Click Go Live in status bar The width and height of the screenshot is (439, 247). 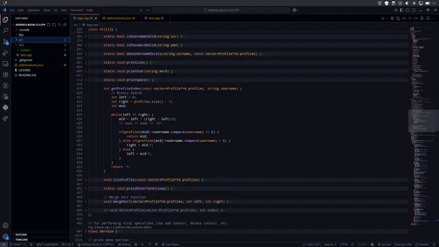[384, 244]
